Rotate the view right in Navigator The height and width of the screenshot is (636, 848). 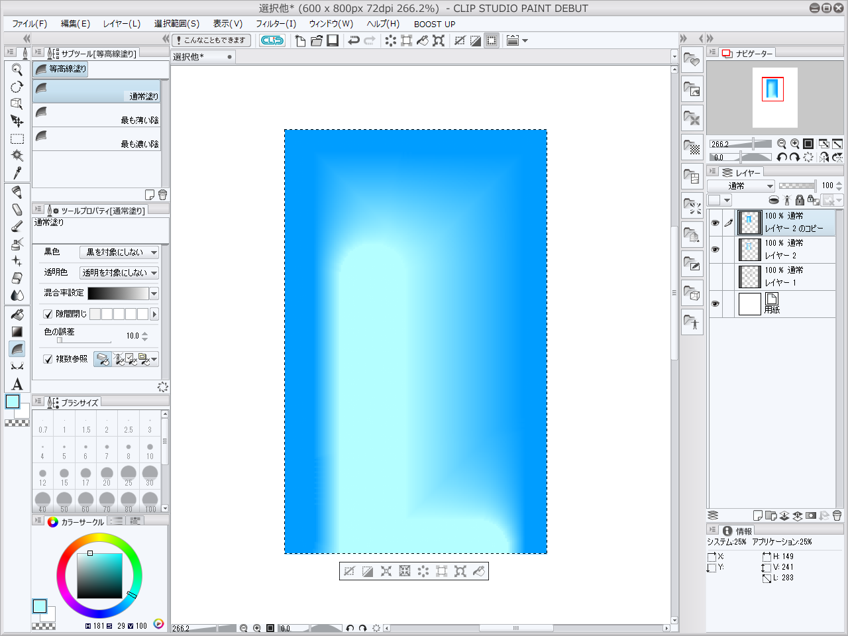click(794, 157)
